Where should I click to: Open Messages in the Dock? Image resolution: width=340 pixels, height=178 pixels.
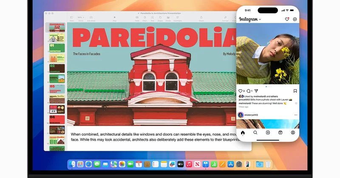coord(97,164)
